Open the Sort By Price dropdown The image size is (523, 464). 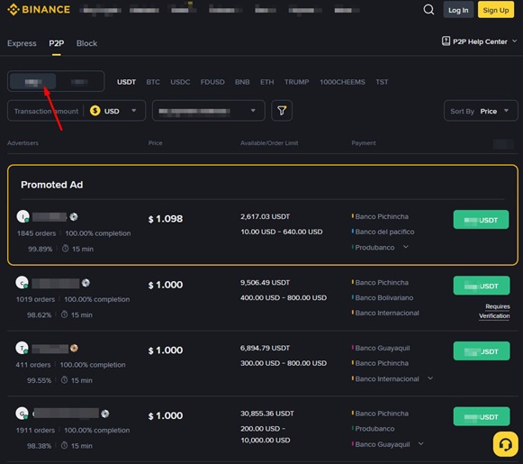click(x=481, y=111)
